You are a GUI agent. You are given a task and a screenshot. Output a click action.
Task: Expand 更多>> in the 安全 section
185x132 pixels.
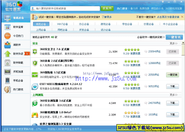click(174, 43)
